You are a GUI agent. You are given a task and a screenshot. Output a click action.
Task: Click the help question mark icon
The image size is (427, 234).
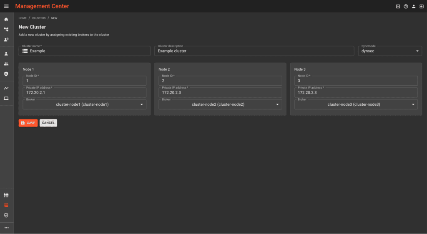pyautogui.click(x=406, y=6)
